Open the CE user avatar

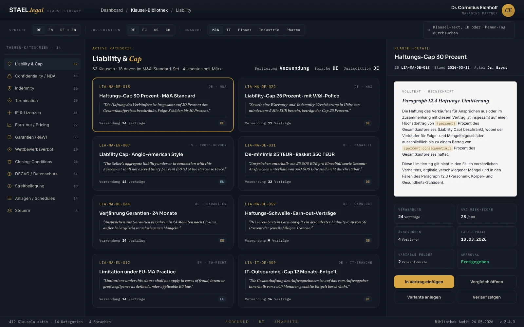point(508,10)
